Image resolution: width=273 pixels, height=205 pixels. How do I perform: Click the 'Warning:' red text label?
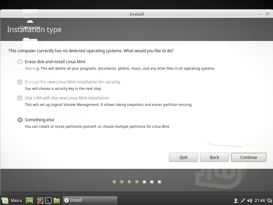pyautogui.click(x=32, y=68)
